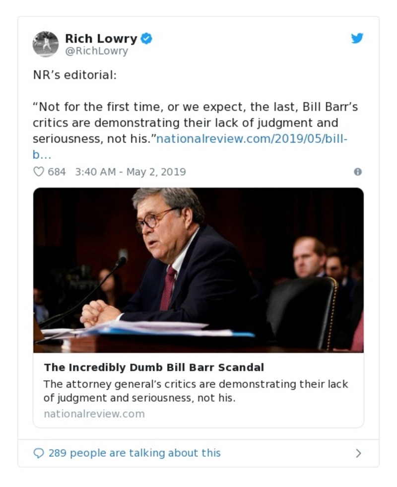Open the Twitter bird logo
This screenshot has width=397, height=487.
pyautogui.click(x=357, y=38)
